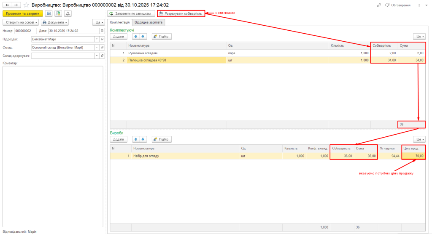Move row down in Вироби section
The image size is (432, 234).
pyautogui.click(x=143, y=139)
